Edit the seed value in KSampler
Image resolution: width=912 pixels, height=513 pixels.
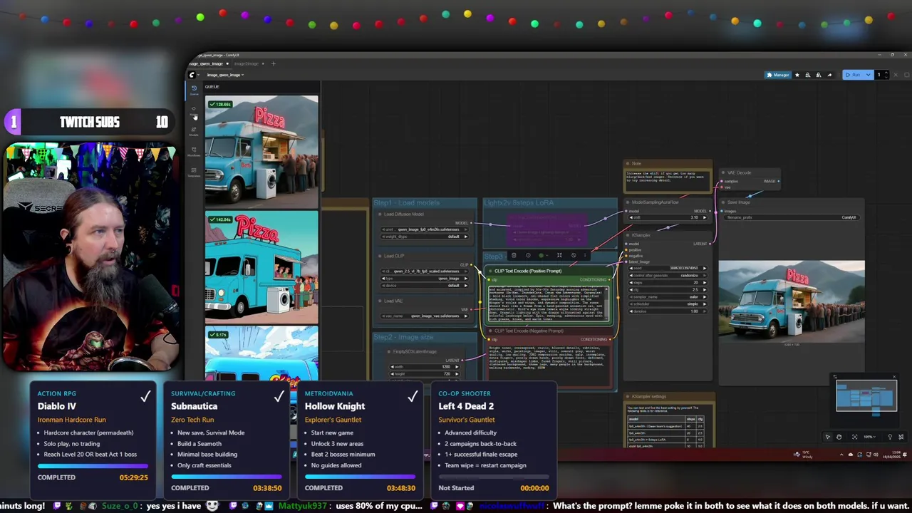(x=668, y=268)
